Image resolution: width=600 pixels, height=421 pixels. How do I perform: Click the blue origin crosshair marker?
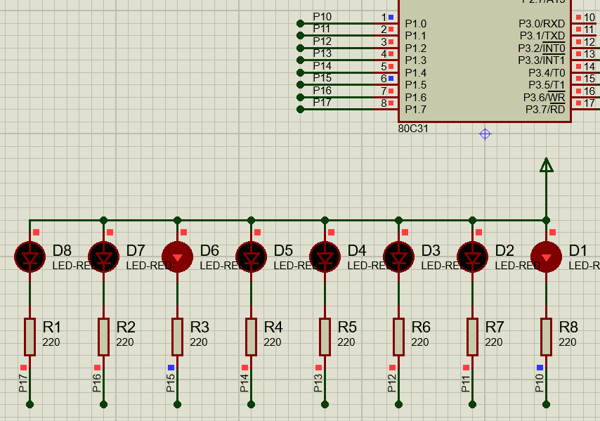coord(485,134)
